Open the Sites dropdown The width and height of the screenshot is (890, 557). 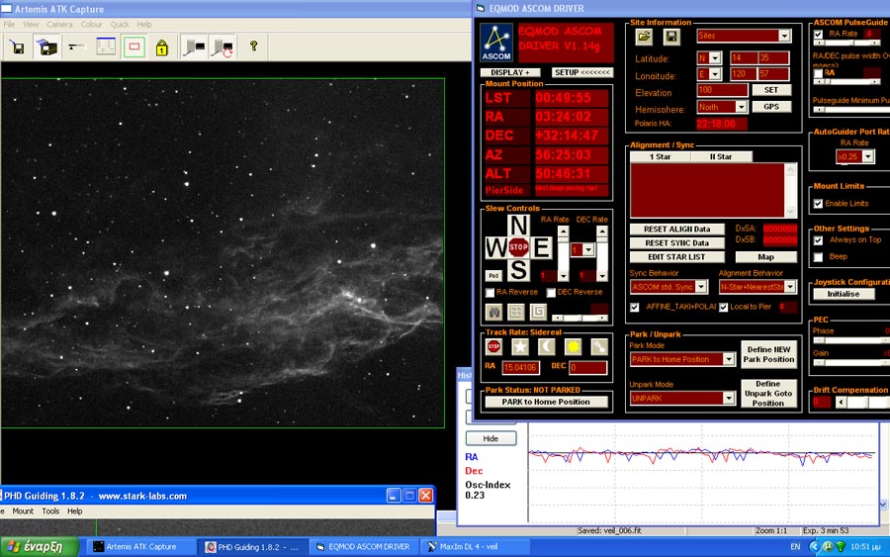pyautogui.click(x=784, y=36)
